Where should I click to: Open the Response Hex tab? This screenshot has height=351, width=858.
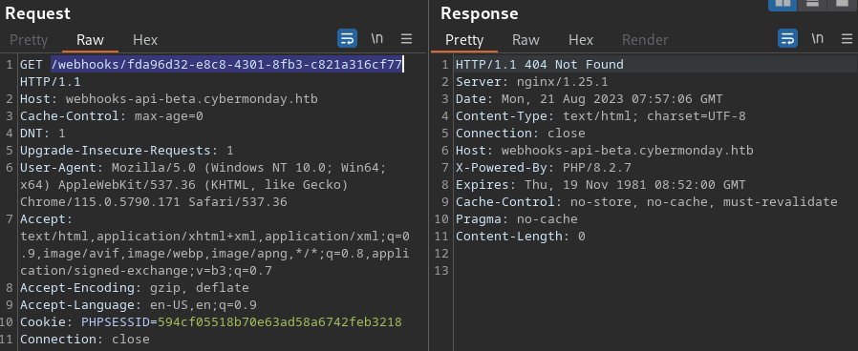[x=581, y=40]
